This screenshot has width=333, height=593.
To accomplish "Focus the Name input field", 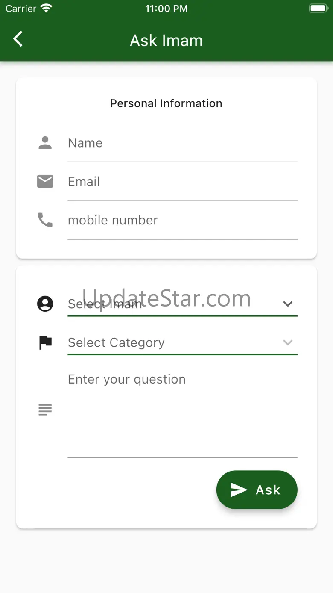I will pyautogui.click(x=182, y=143).
